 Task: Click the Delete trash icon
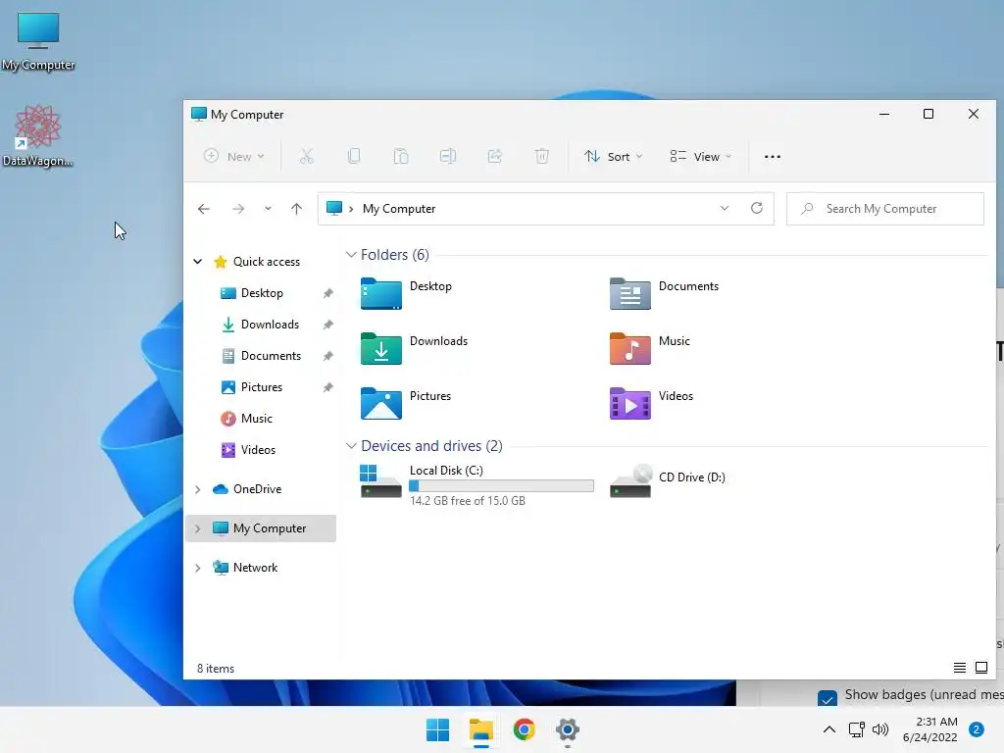click(x=541, y=156)
